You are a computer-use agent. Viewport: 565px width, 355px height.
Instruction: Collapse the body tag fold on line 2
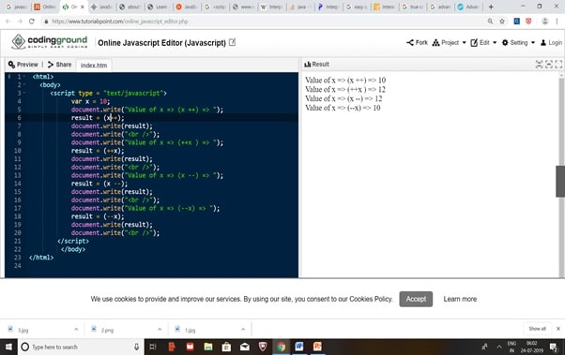24,85
